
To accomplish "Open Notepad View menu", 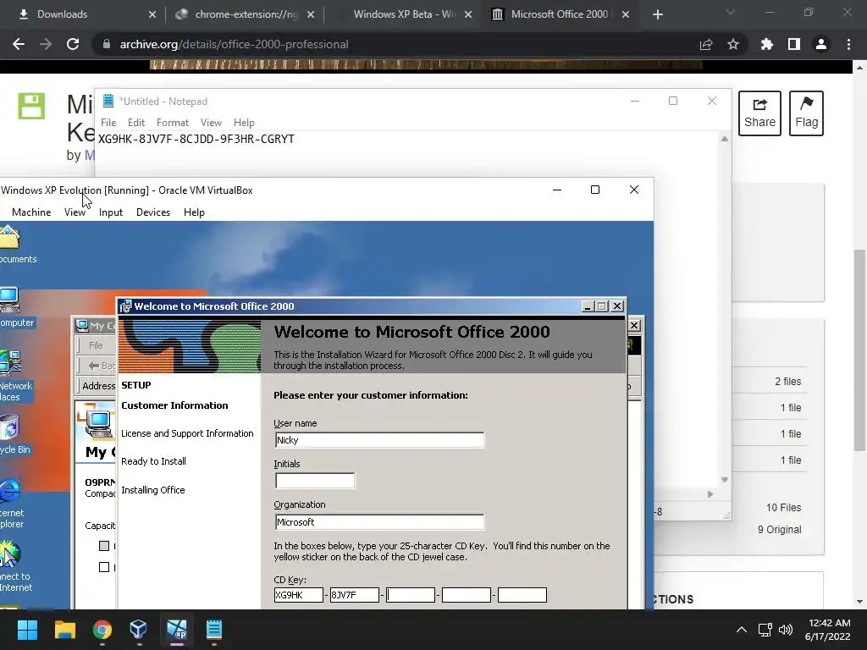I will pos(211,123).
